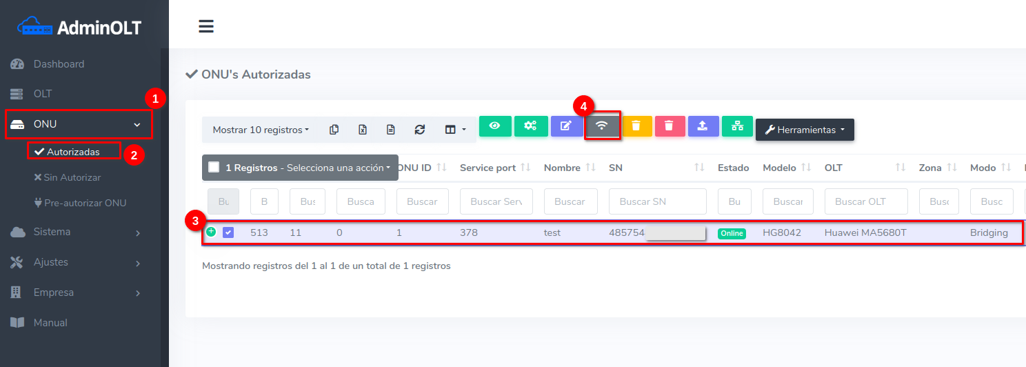Uncheck the selected test ONU row checkbox
The image size is (1026, 367).
[x=228, y=232]
